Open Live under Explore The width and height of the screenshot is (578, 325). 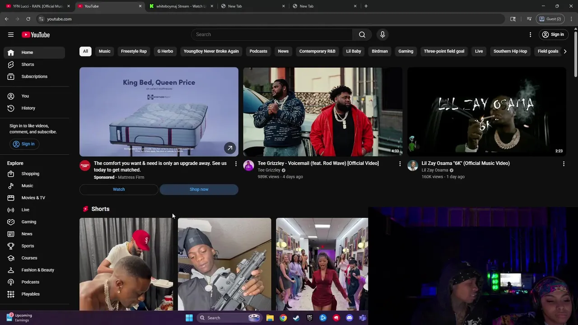tap(34, 210)
